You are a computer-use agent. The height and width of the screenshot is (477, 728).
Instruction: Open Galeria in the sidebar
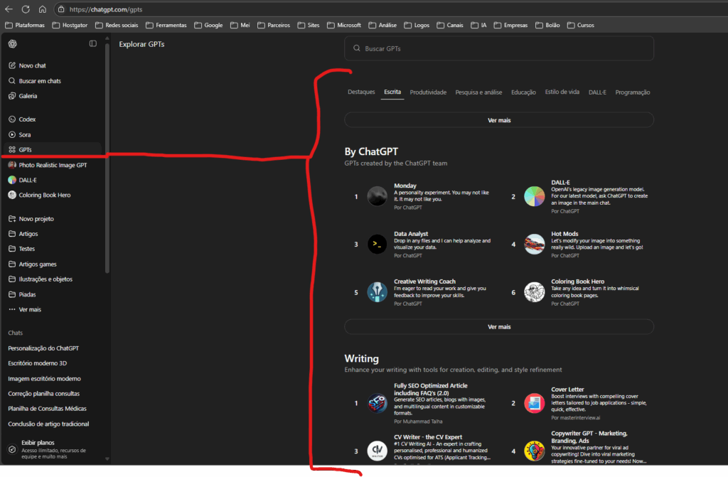coord(28,96)
